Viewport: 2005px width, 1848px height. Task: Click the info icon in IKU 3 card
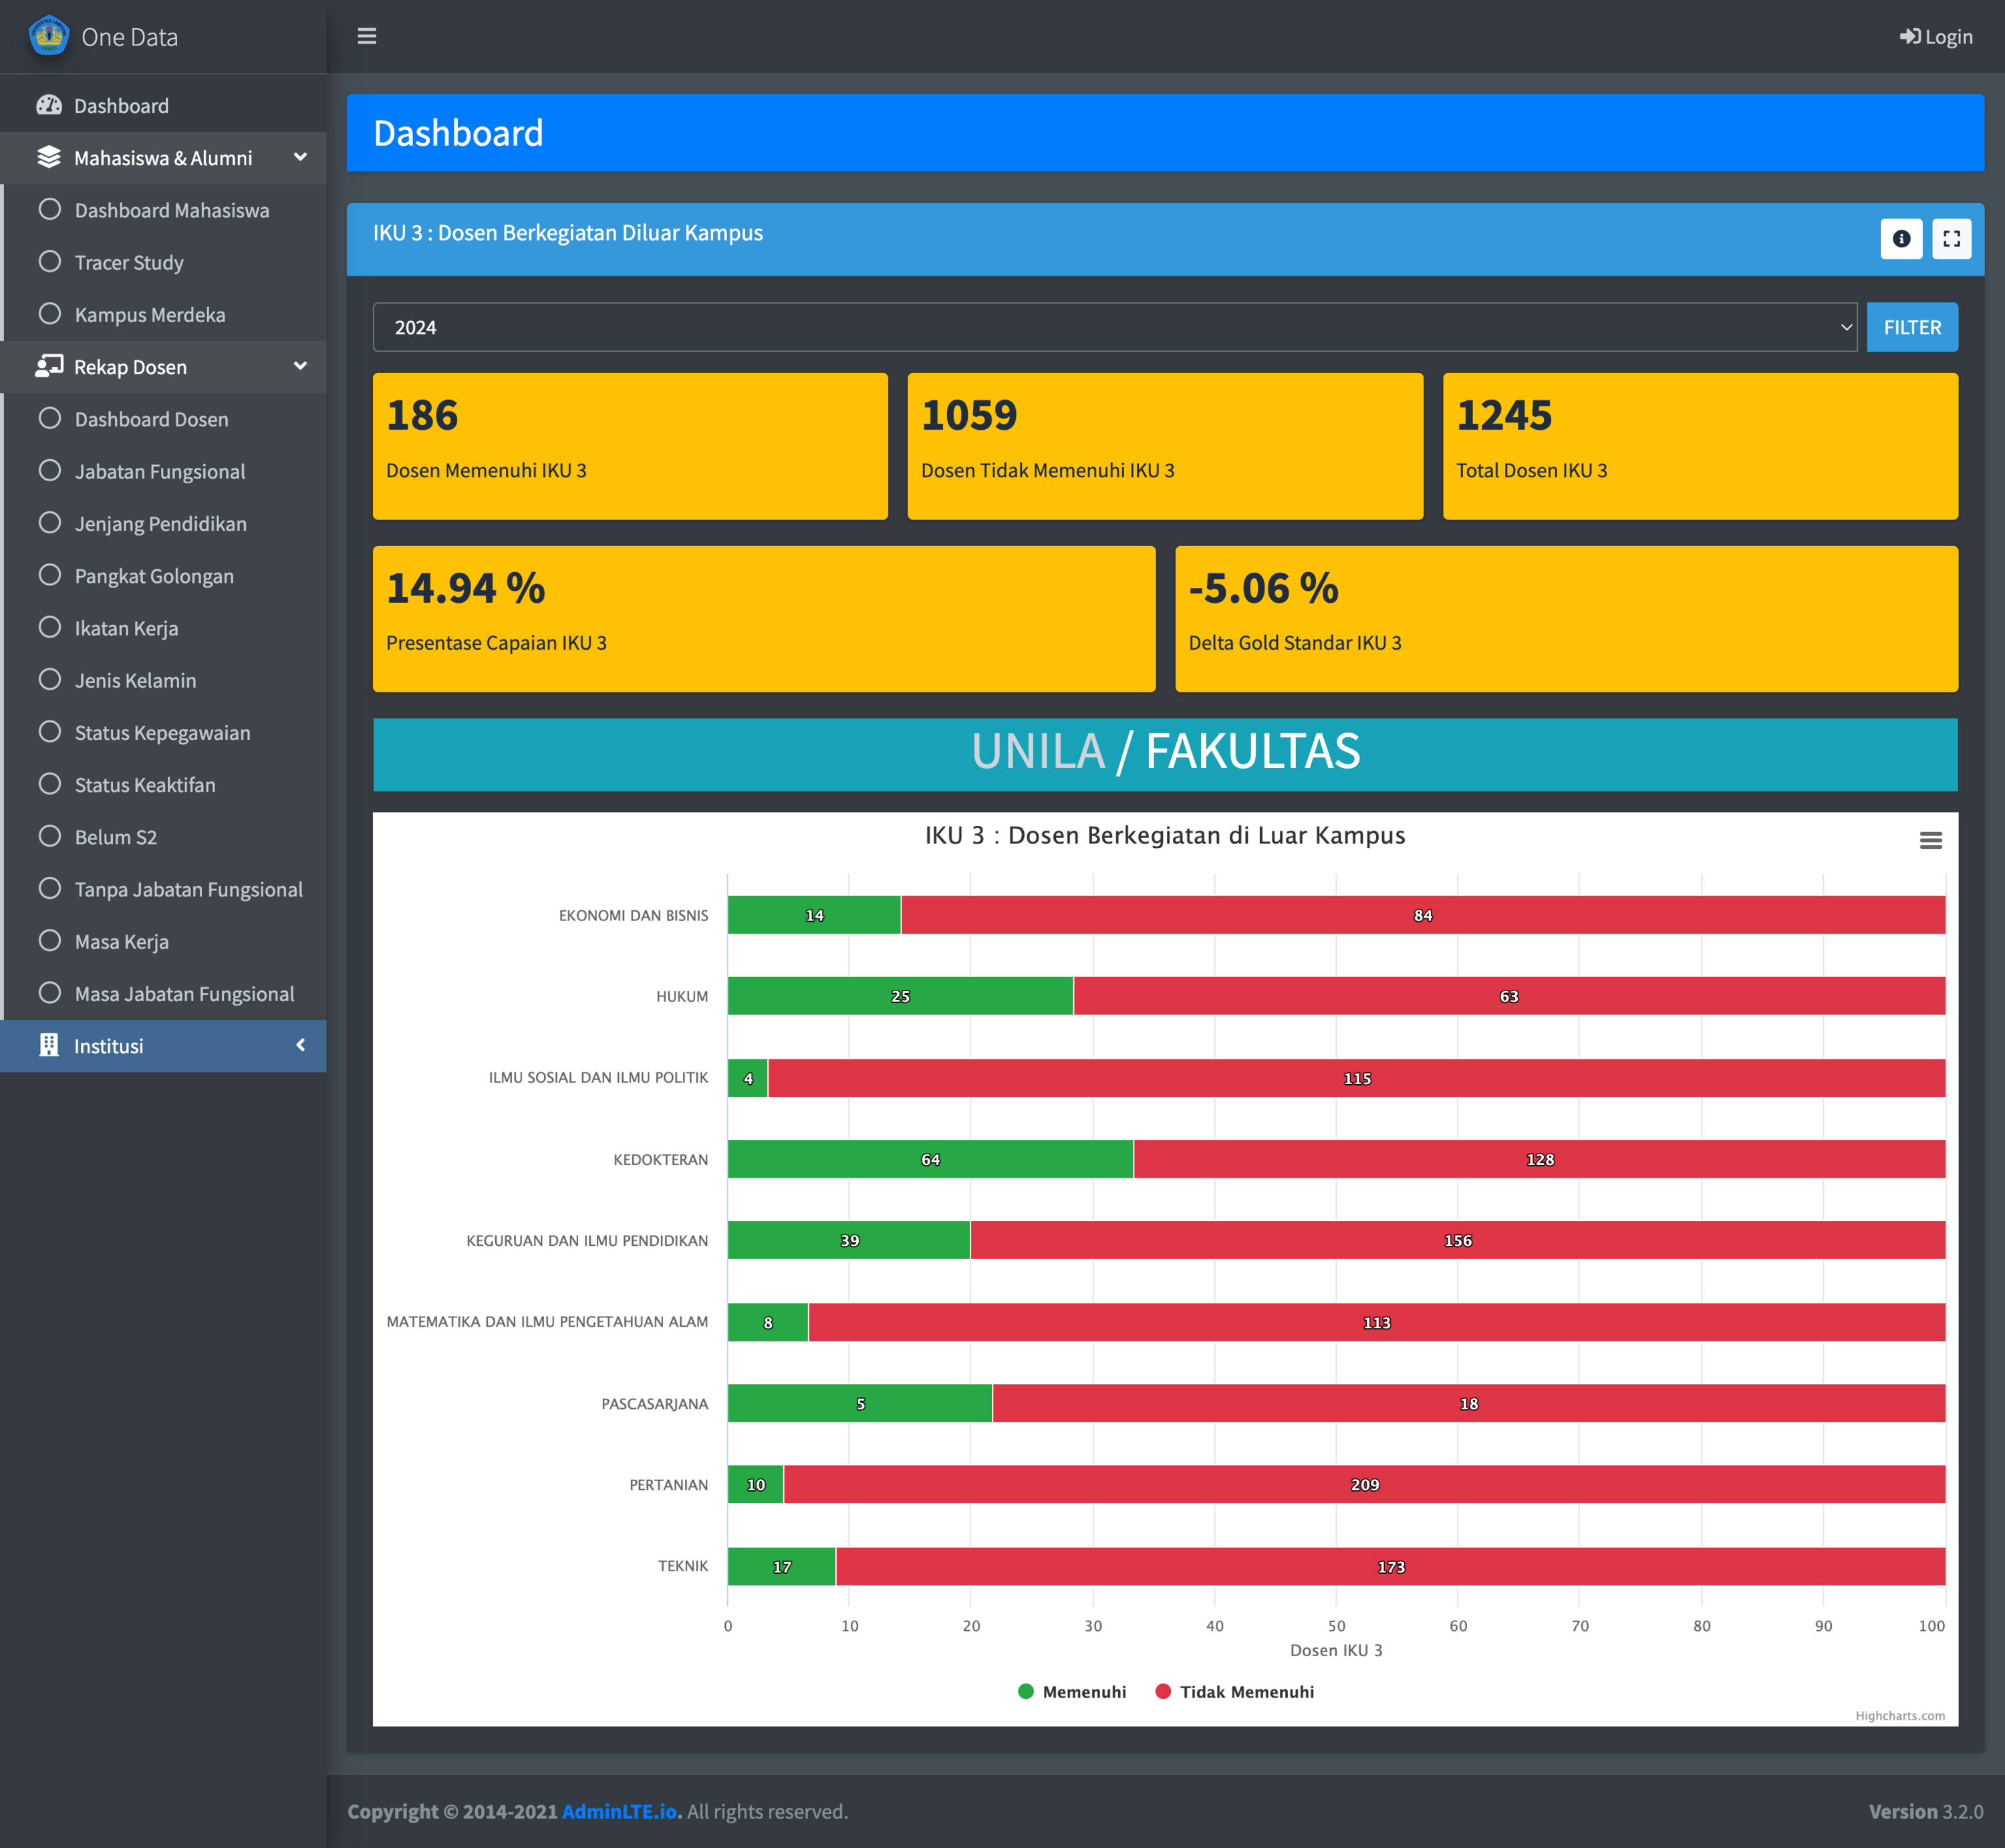tap(1901, 239)
